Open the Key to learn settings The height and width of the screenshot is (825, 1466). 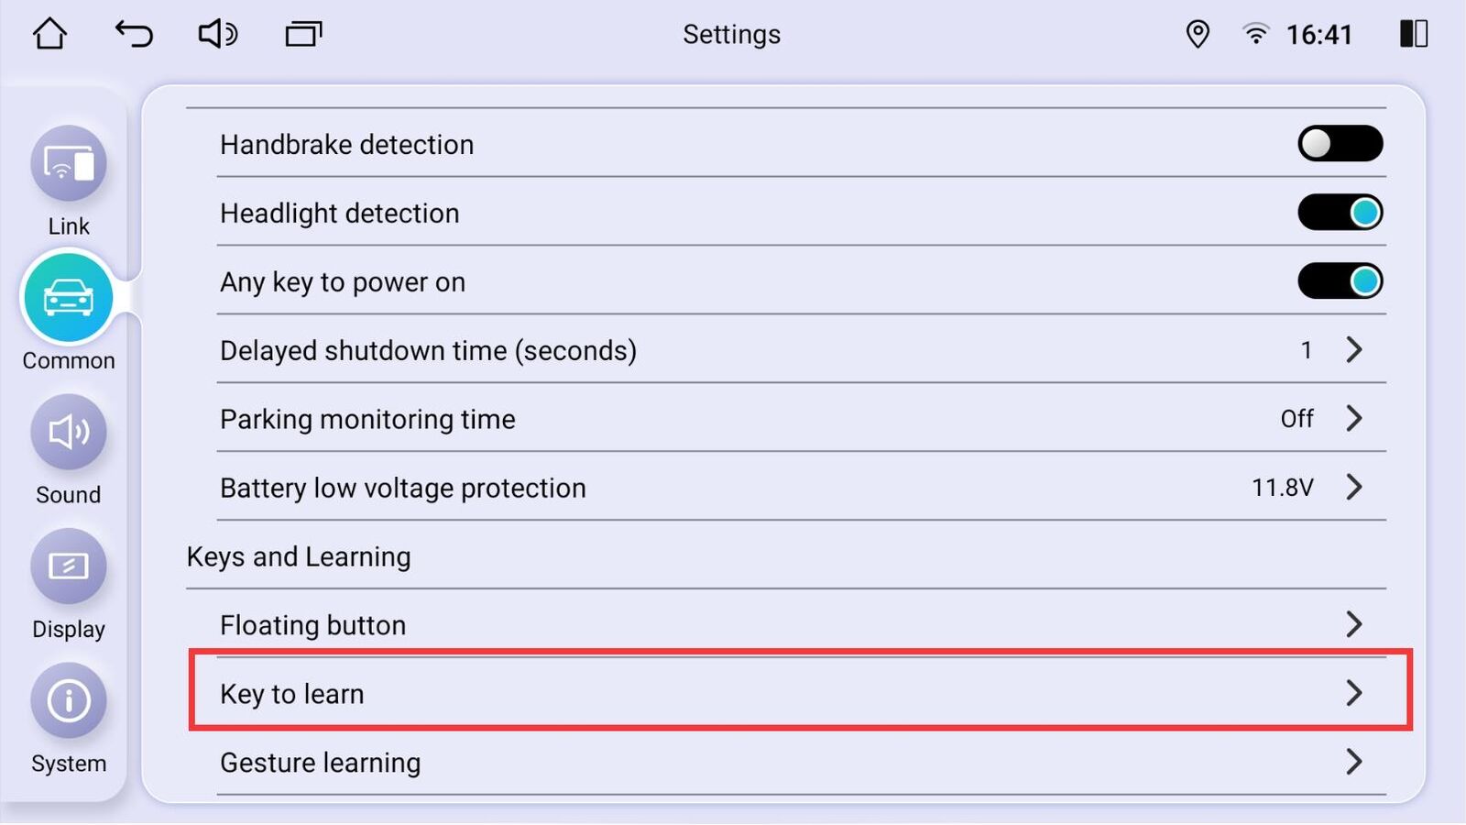(1353, 694)
